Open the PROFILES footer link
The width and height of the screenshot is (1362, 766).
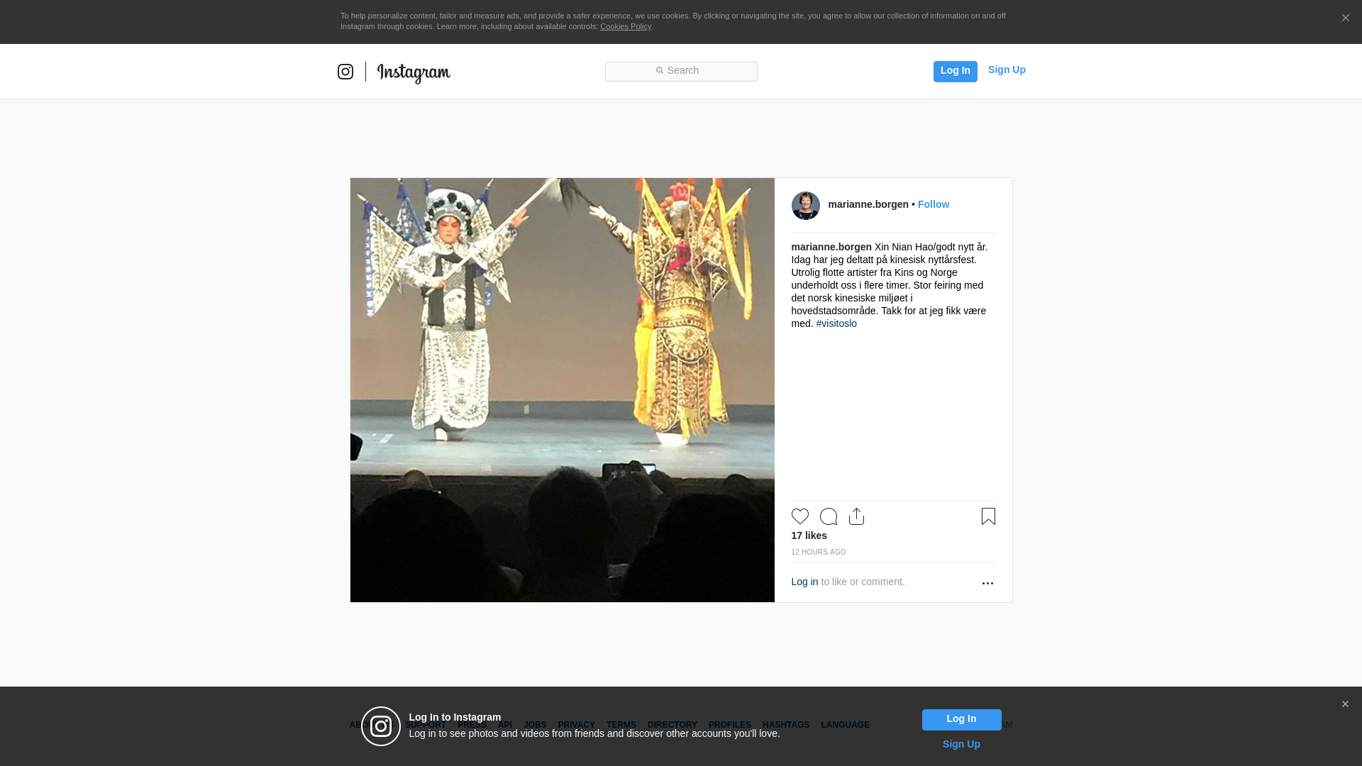click(x=729, y=725)
